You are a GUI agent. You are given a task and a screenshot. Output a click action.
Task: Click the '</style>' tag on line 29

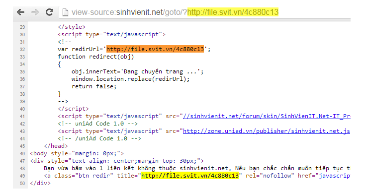point(72,27)
